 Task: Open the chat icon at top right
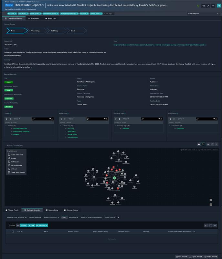click(x=219, y=6)
